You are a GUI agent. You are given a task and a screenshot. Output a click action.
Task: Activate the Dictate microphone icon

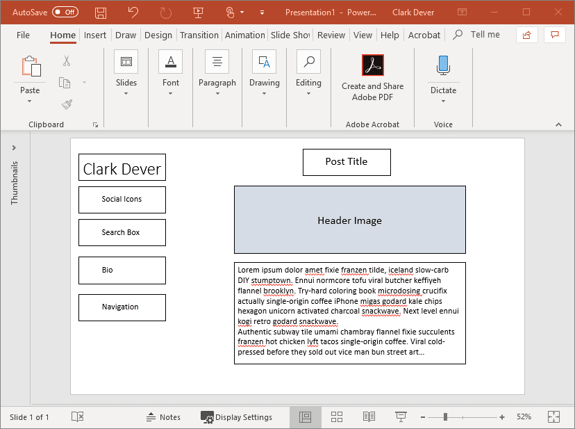tap(443, 65)
